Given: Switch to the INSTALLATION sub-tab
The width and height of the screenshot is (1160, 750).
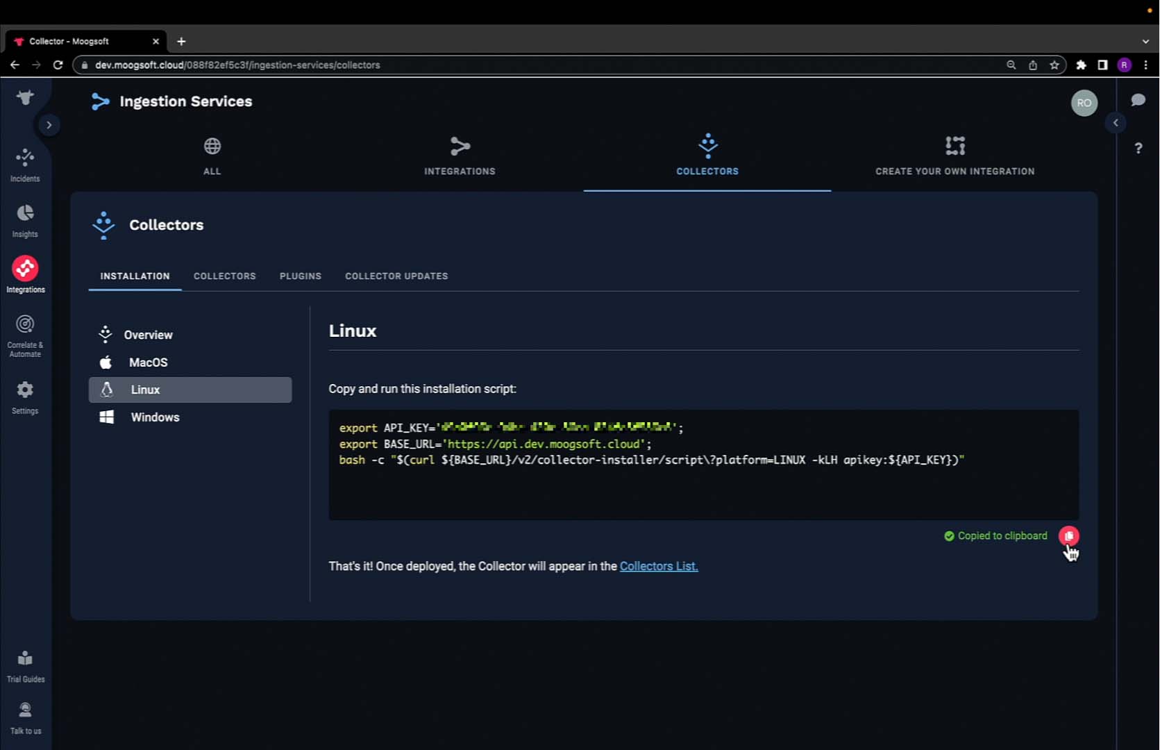Looking at the screenshot, I should click(135, 276).
